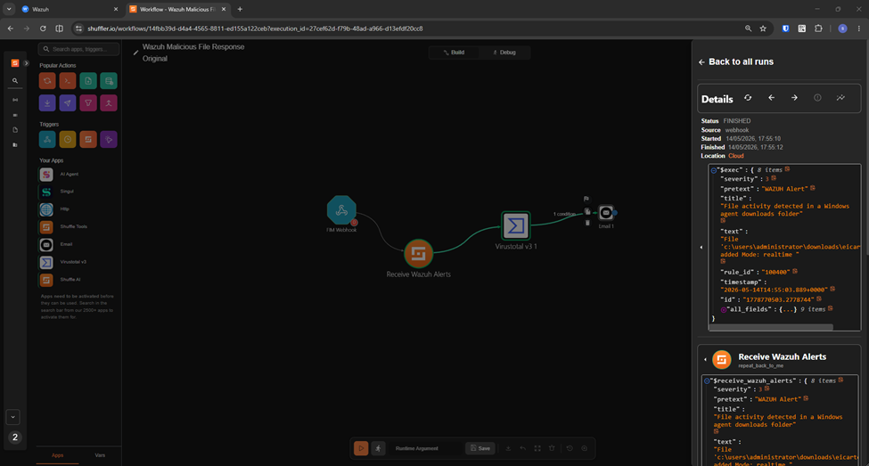Screen dimensions: 869x466
Task: Reload the page in browser
Action: click(43, 29)
